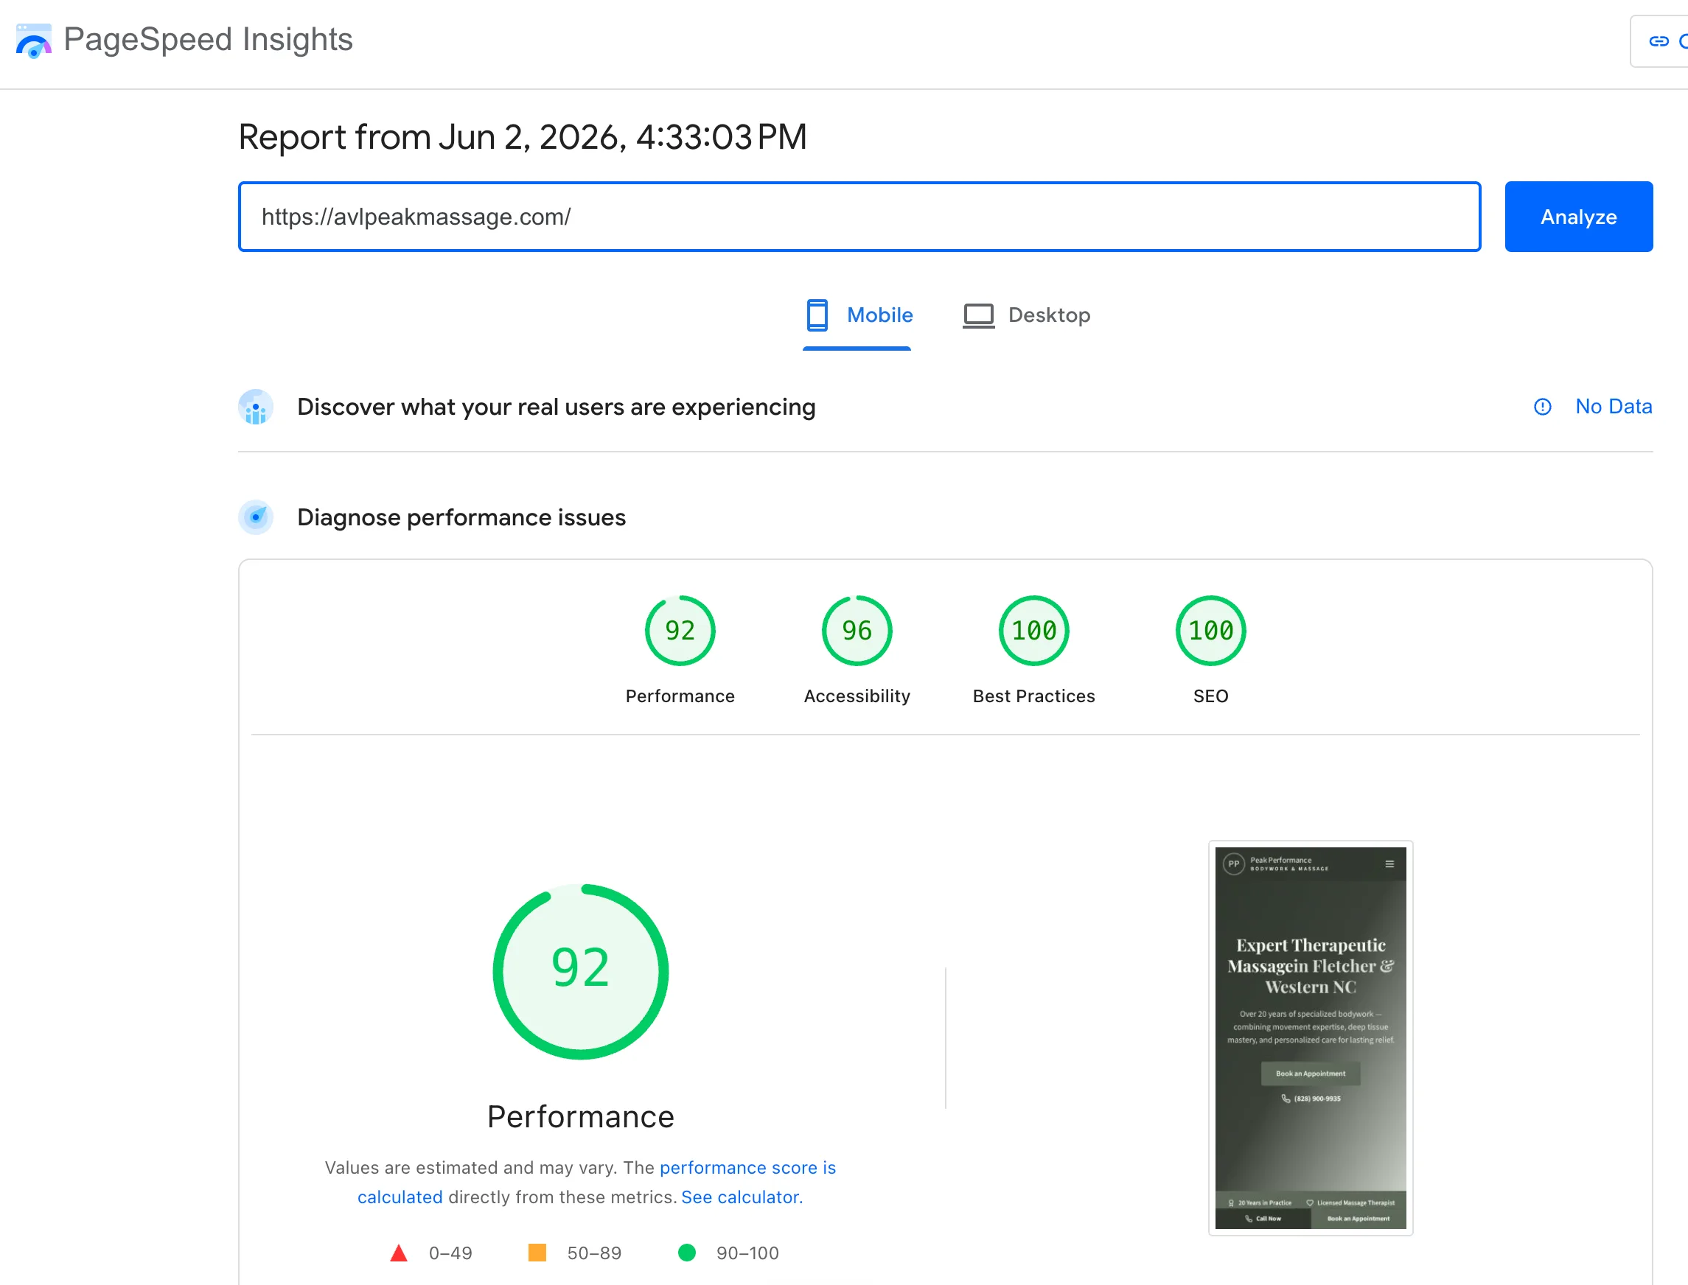Image resolution: width=1688 pixels, height=1285 pixels.
Task: Click the copy link icon at top right
Action: coord(1659,41)
